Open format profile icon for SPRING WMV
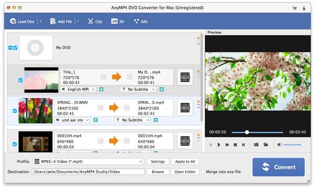This screenshot has height=189, width=315. point(185,108)
